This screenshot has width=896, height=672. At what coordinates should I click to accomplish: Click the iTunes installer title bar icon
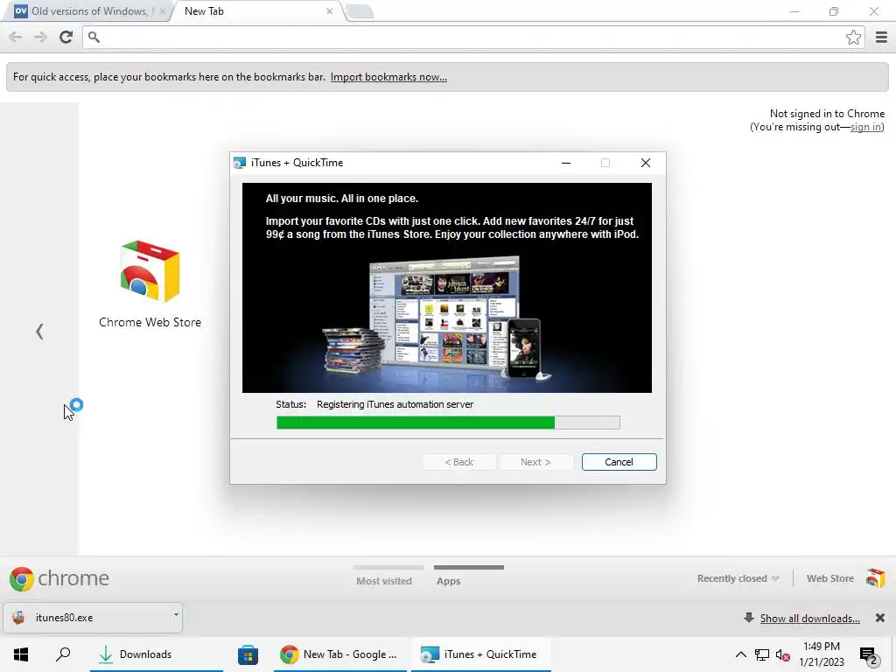240,163
